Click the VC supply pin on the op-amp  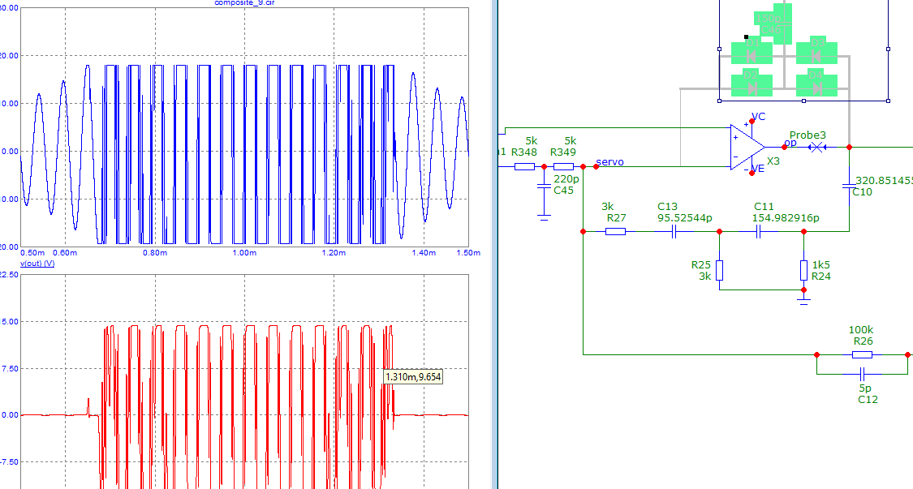pyautogui.click(x=752, y=121)
